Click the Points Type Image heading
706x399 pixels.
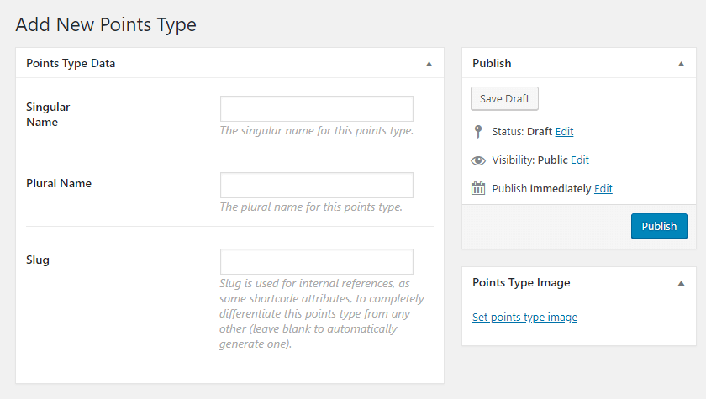pyautogui.click(x=521, y=282)
